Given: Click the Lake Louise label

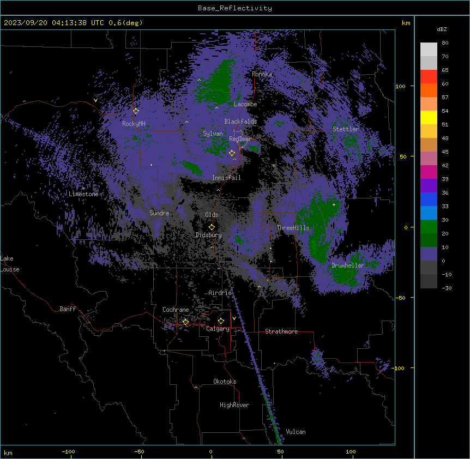Looking at the screenshot, I should tap(10, 264).
